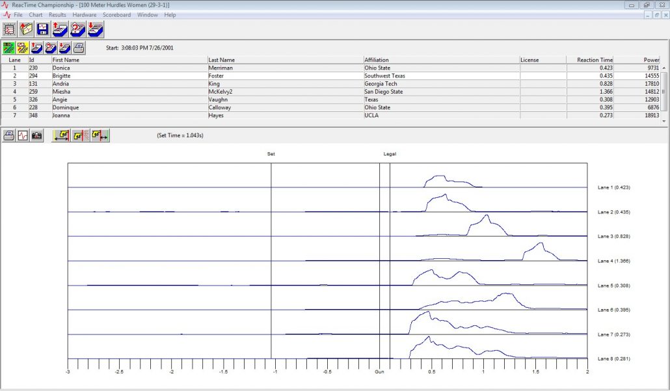The image size is (670, 391).
Task: Click the camera snapshot icon above chart
Action: click(x=37, y=135)
